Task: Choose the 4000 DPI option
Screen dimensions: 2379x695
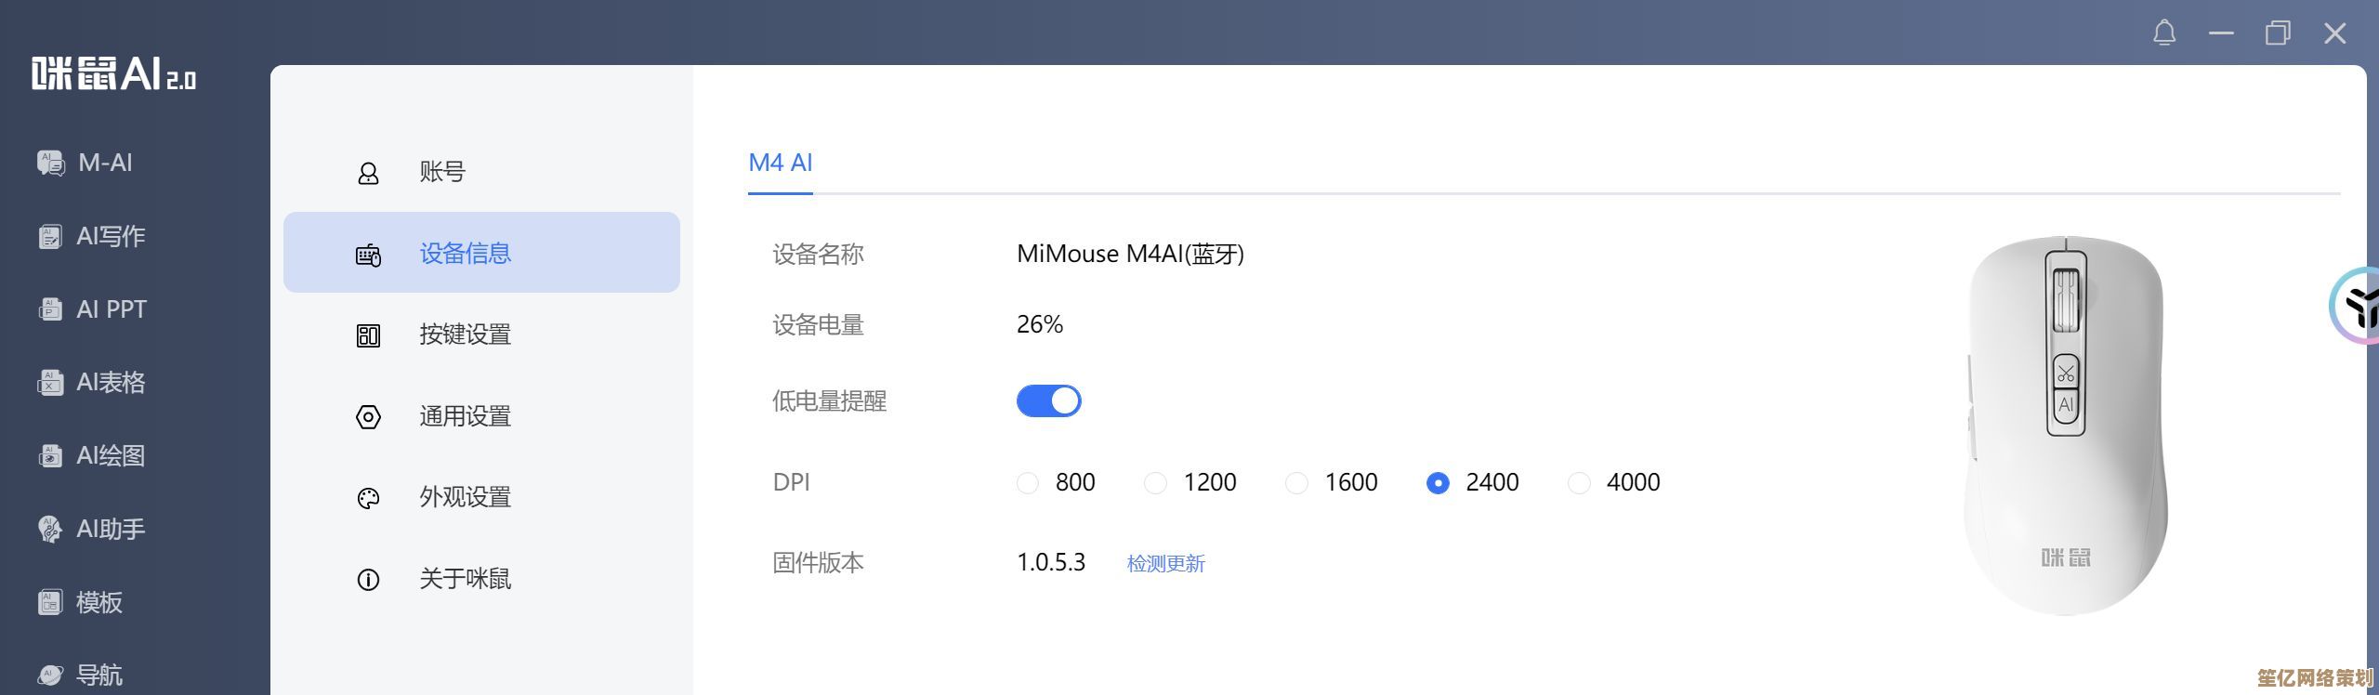Action: pyautogui.click(x=1579, y=483)
